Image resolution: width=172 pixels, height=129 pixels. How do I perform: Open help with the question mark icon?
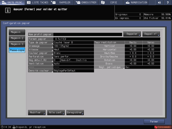point(168,2)
